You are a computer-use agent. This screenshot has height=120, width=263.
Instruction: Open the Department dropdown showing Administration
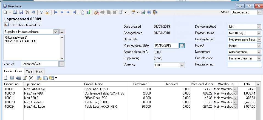259,52
